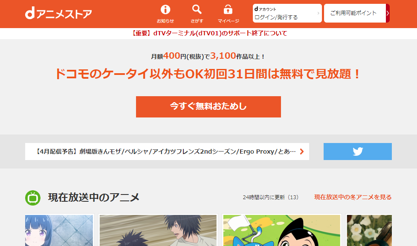Viewport: 417px width, 246px height.
Task: Open the dアニメストア logo home link
Action: coord(58,13)
